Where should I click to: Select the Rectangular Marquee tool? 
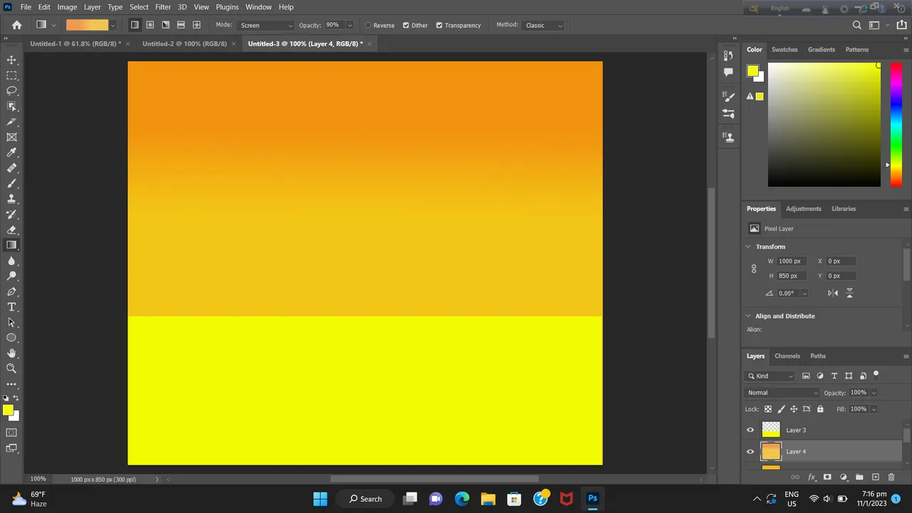11,76
